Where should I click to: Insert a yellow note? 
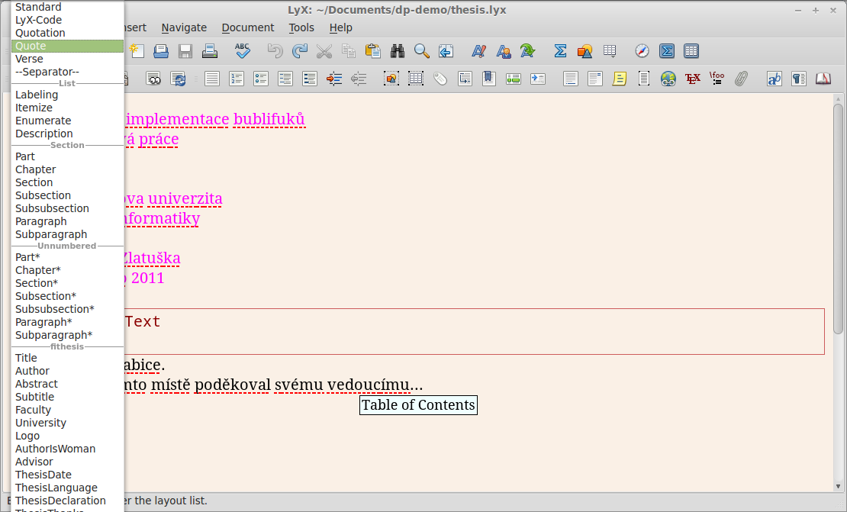pyautogui.click(x=619, y=79)
